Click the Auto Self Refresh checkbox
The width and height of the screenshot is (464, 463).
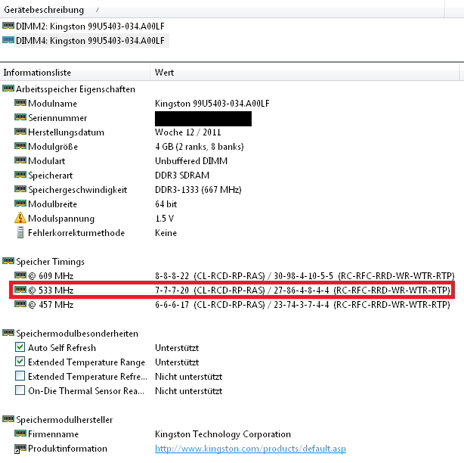click(x=20, y=347)
